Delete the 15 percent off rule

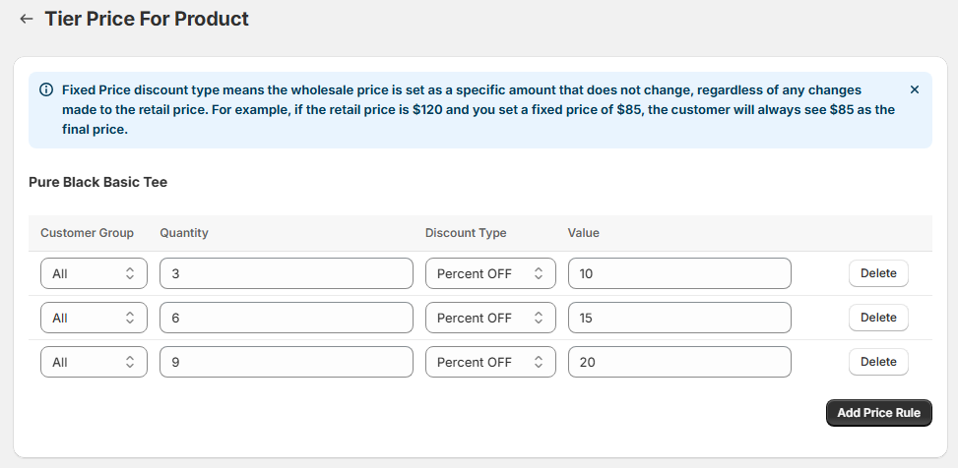pyautogui.click(x=878, y=318)
